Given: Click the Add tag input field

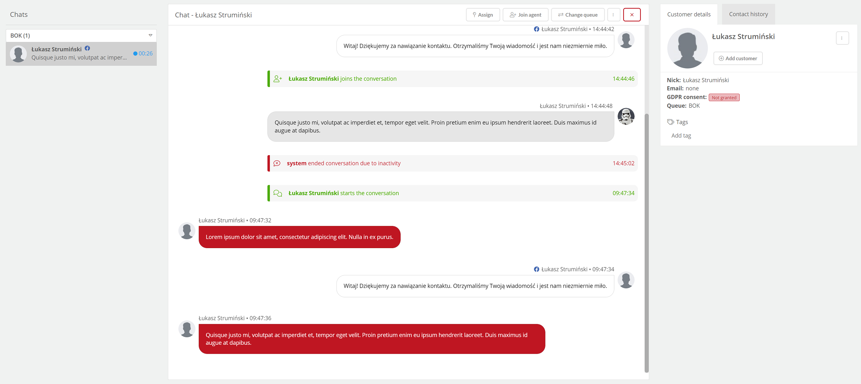Looking at the screenshot, I should (x=681, y=136).
